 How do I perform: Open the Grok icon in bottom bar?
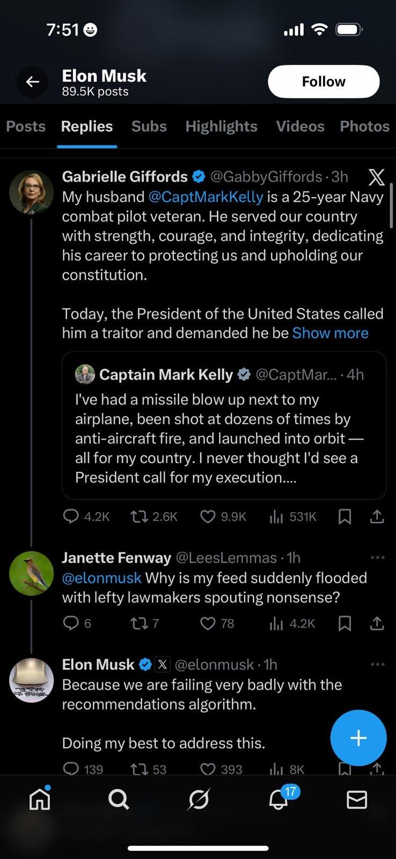pos(199,799)
